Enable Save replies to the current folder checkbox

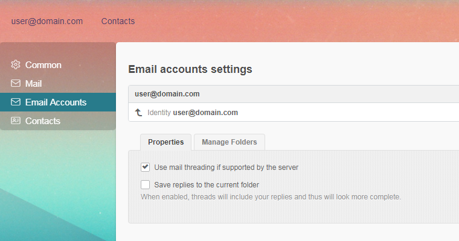(145, 185)
